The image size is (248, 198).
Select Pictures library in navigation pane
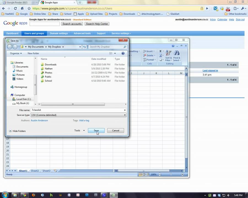(20, 75)
